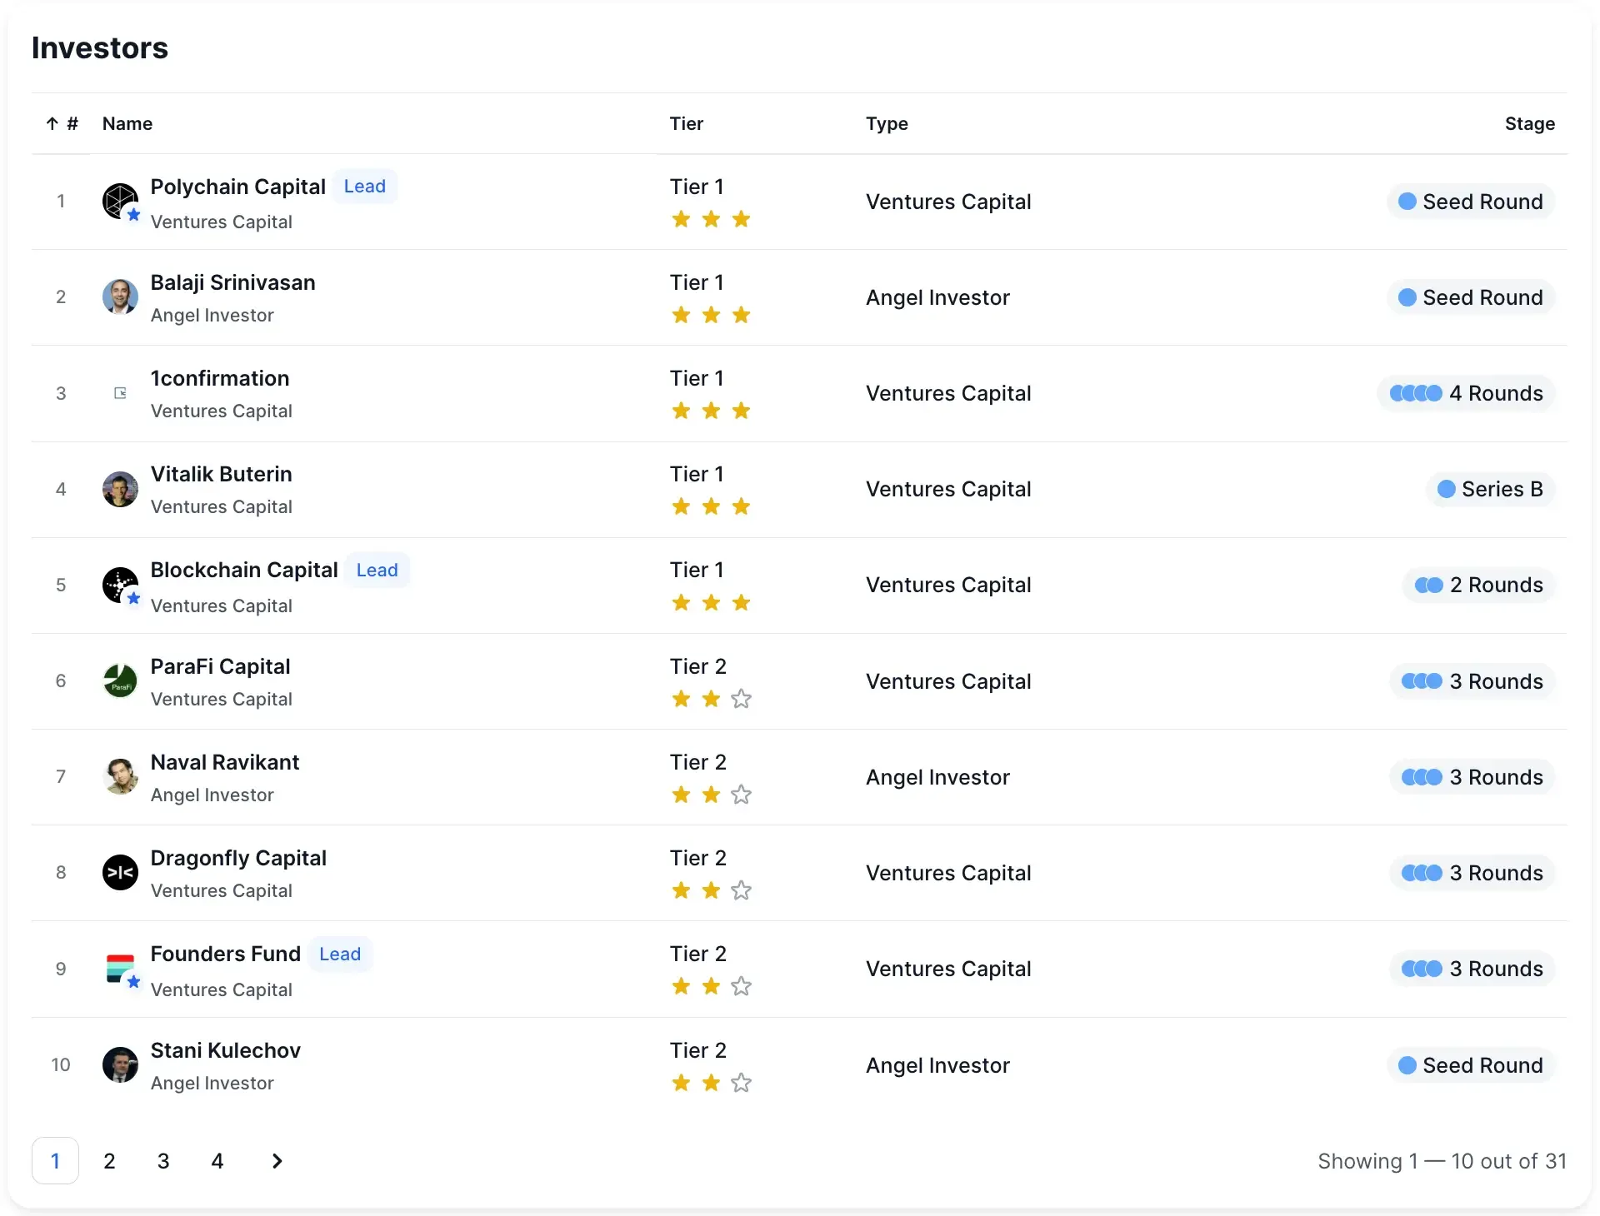Click the 1confirmation logo icon
The width and height of the screenshot is (1600, 1216).
click(120, 393)
